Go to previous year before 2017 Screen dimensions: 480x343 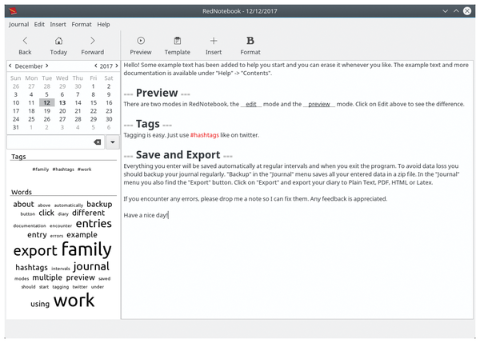pos(96,66)
